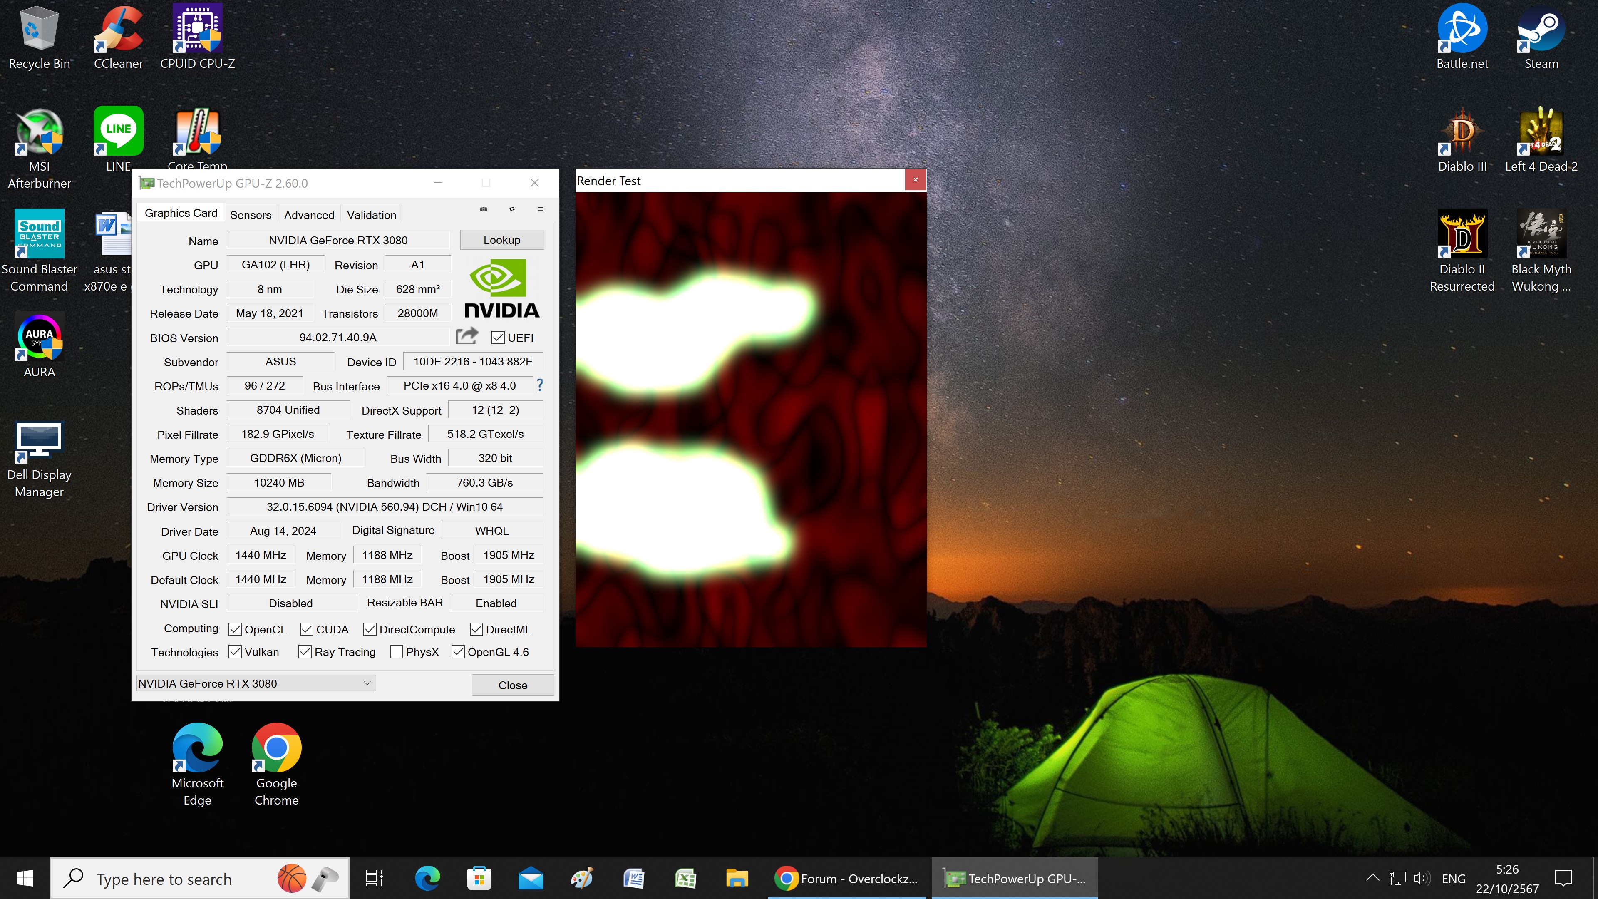Click the GPU-Z screenshot camera icon
Screen dimensions: 1598x899
[x=483, y=209]
